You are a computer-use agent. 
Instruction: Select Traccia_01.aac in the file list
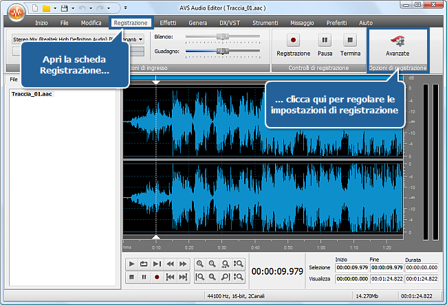[31, 93]
